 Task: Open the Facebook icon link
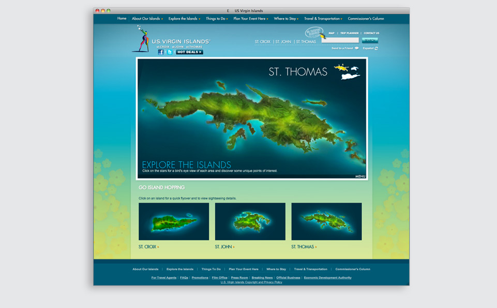click(x=161, y=52)
